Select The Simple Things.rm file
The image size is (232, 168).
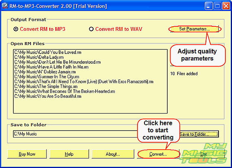(x=46, y=86)
